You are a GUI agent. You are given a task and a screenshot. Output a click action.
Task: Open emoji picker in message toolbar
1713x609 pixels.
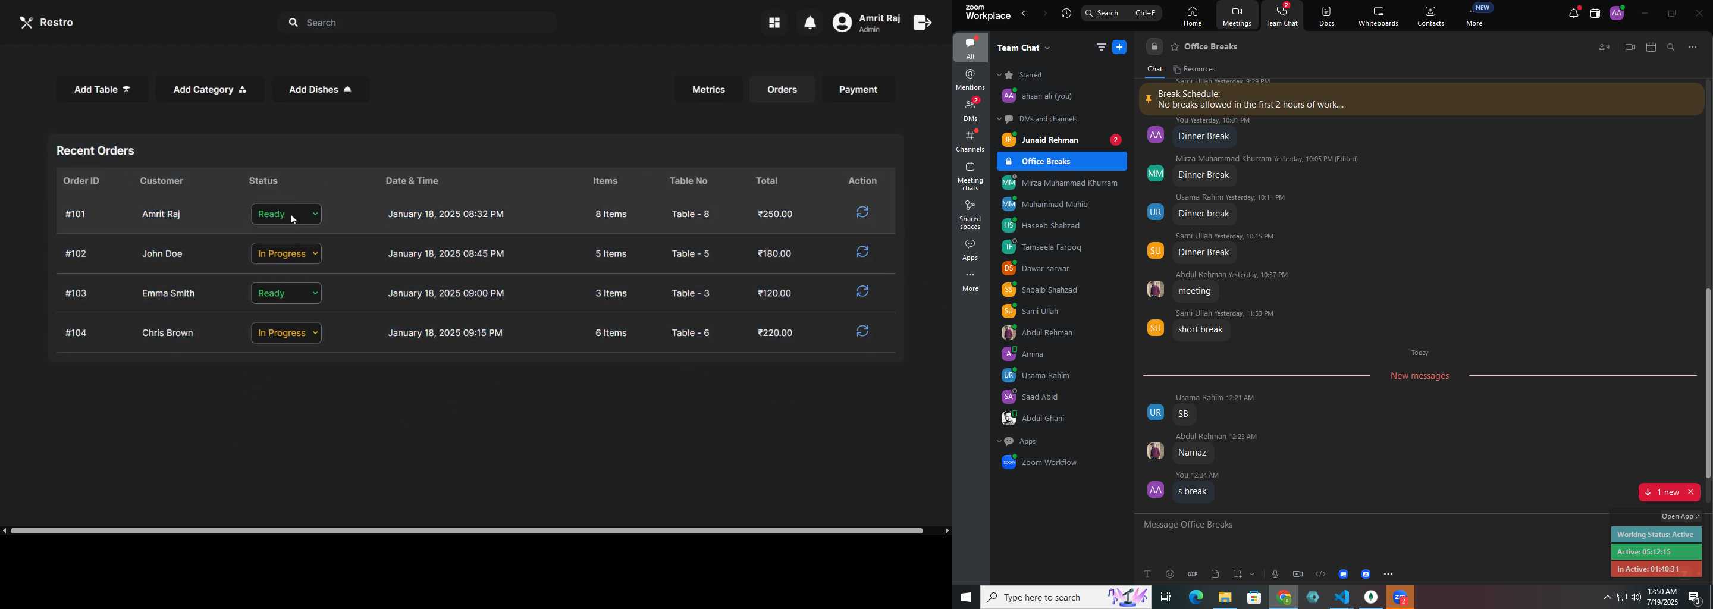tap(1170, 574)
